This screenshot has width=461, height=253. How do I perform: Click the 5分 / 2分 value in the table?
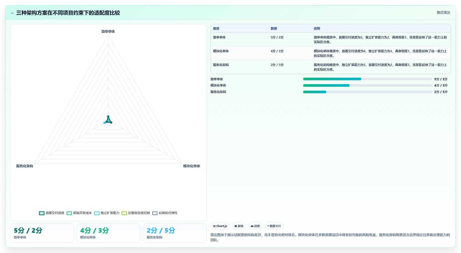pos(277,37)
